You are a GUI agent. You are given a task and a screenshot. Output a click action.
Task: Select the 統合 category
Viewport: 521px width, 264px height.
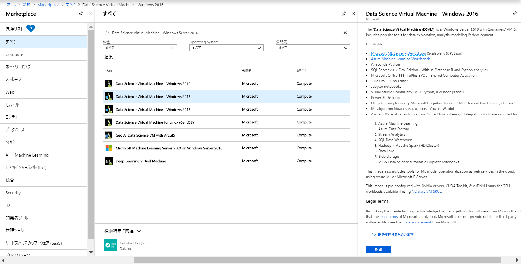click(44, 180)
